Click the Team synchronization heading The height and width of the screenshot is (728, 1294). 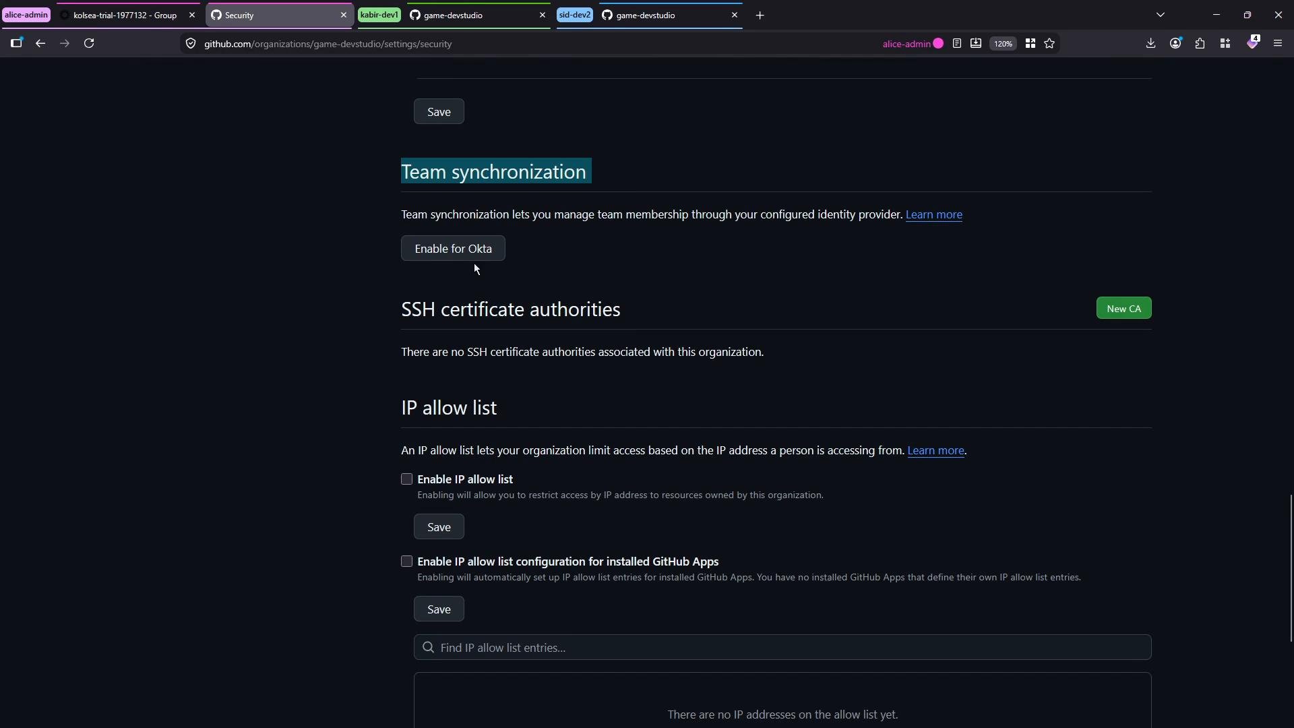494,172
